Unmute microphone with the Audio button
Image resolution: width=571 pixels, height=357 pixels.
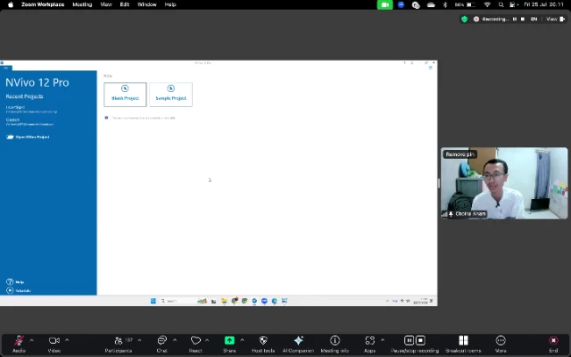19,344
